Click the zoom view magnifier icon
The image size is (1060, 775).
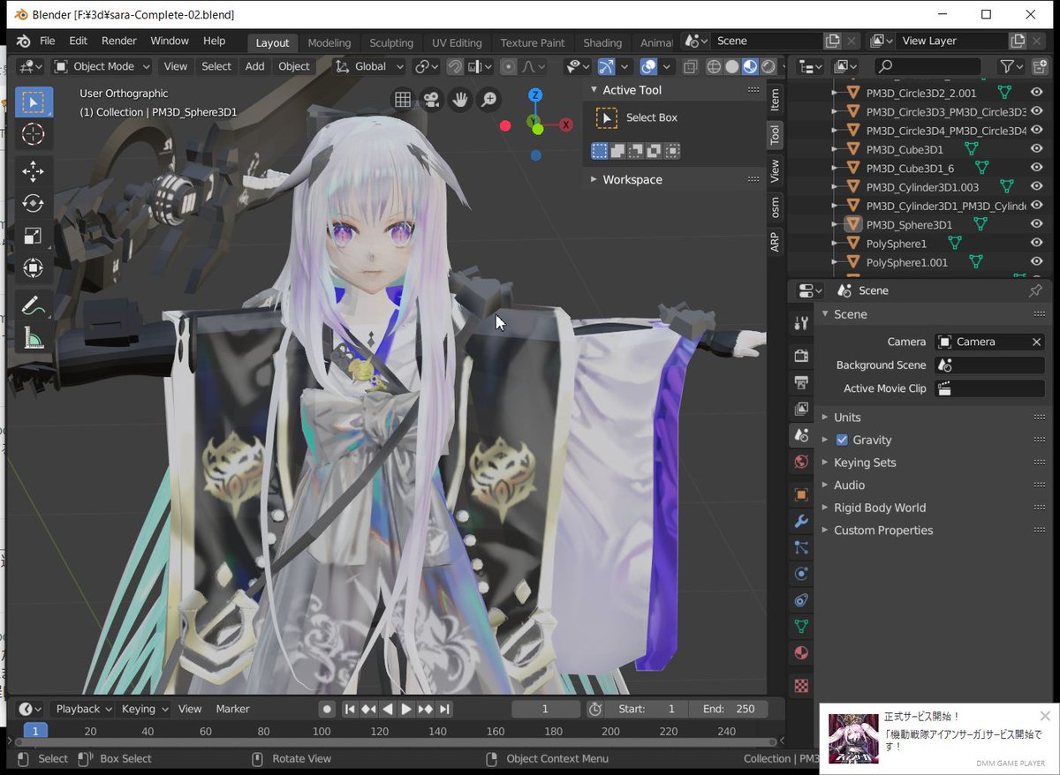[x=488, y=100]
